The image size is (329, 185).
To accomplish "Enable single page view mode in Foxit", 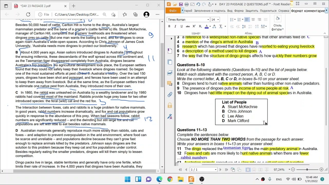I will point(248,170).
